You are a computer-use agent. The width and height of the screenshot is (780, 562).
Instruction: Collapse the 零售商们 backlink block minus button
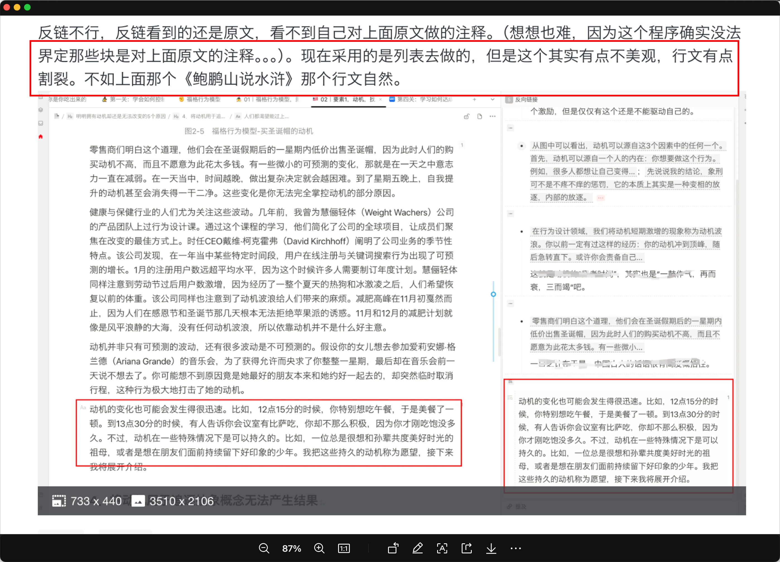point(510,304)
